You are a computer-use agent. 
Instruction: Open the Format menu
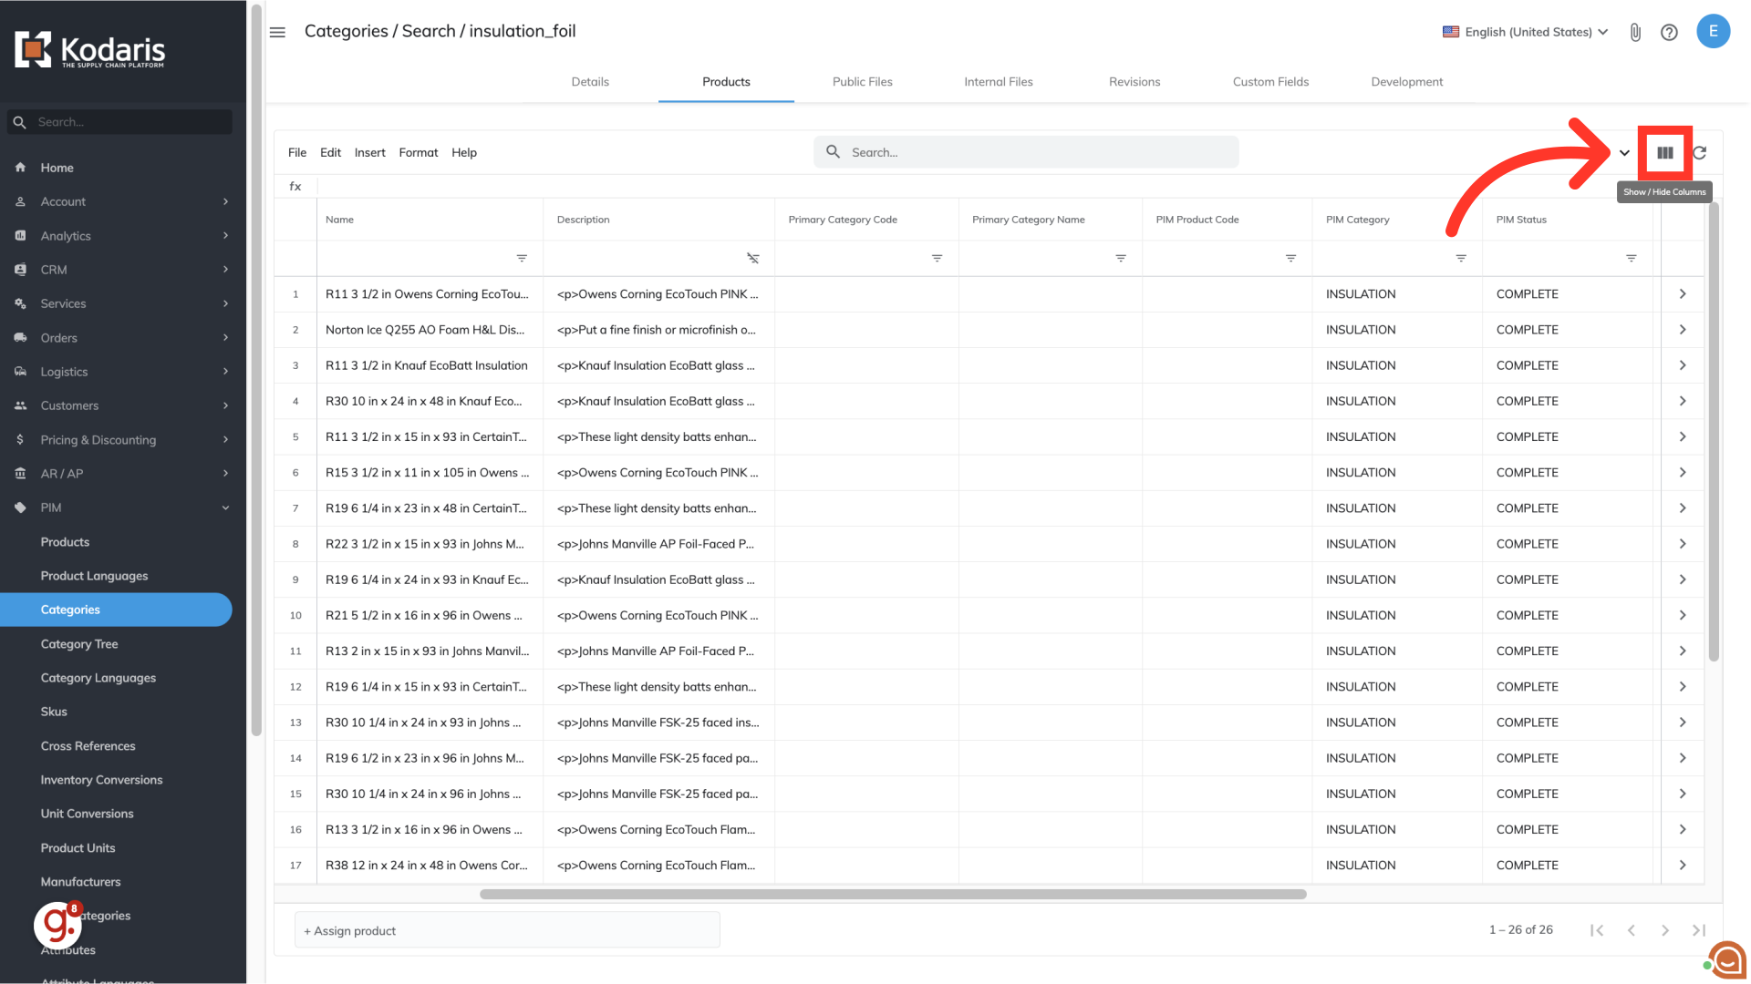click(x=418, y=153)
